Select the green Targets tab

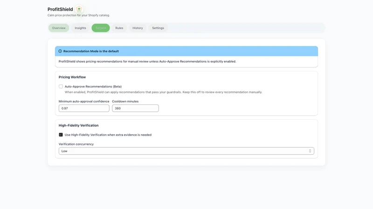click(x=101, y=28)
